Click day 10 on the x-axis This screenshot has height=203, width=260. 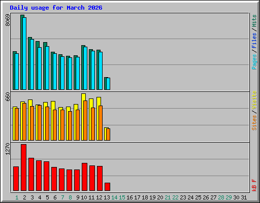click(84, 197)
